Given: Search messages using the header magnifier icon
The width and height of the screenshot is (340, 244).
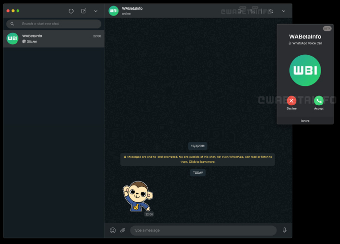Looking at the screenshot, I should 271,11.
